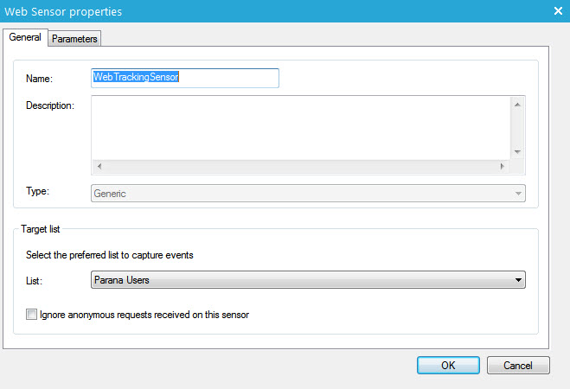Click the Description horizontal scrollbar right arrow
570x389 pixels.
pyautogui.click(x=502, y=166)
